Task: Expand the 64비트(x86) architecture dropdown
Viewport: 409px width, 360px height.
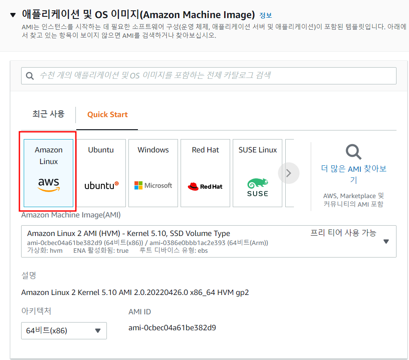Action: coord(97,331)
